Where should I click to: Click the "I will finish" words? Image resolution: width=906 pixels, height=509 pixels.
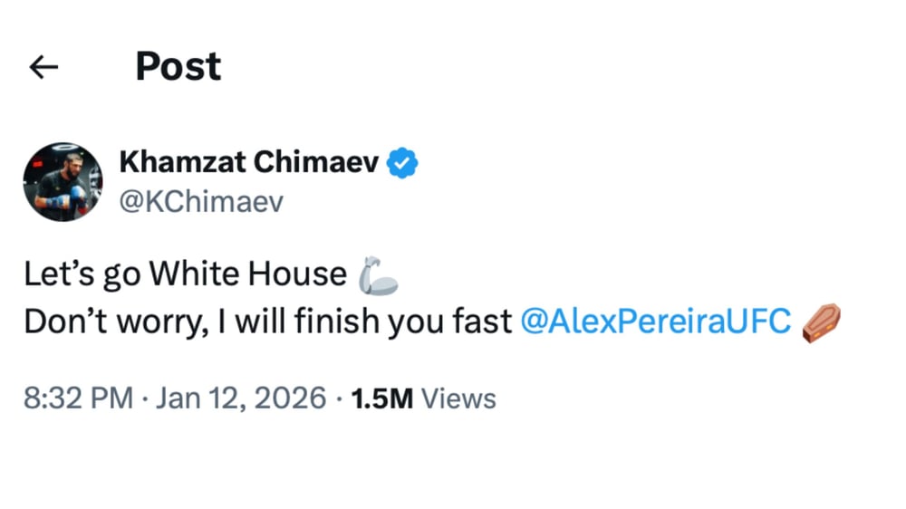(x=294, y=322)
